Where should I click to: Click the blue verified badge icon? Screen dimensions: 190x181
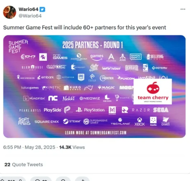(42, 9)
